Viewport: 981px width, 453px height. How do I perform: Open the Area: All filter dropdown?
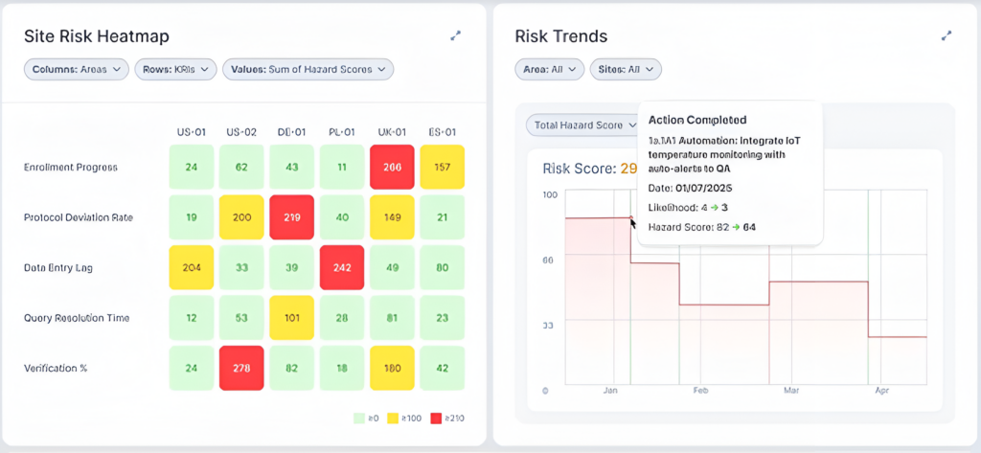pos(549,69)
